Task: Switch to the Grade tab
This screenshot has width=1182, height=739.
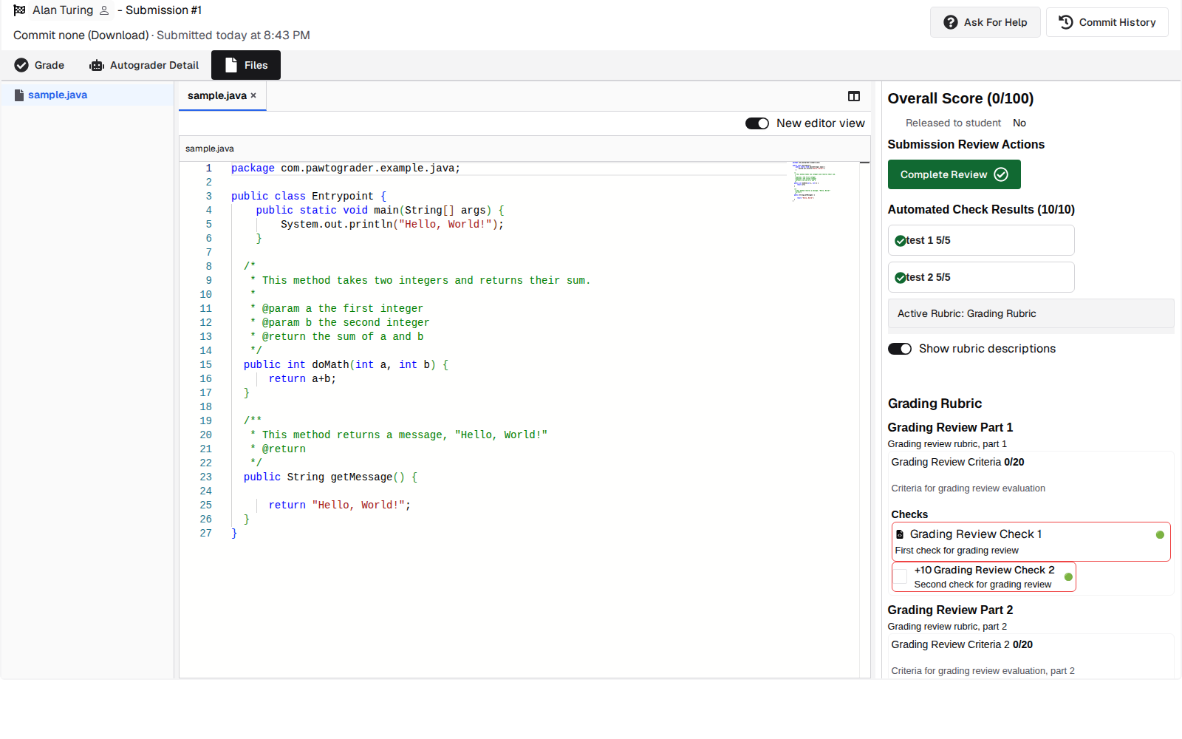Action: pyautogui.click(x=39, y=65)
